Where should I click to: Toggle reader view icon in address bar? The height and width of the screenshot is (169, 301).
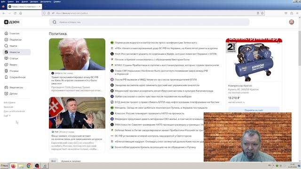258,13
